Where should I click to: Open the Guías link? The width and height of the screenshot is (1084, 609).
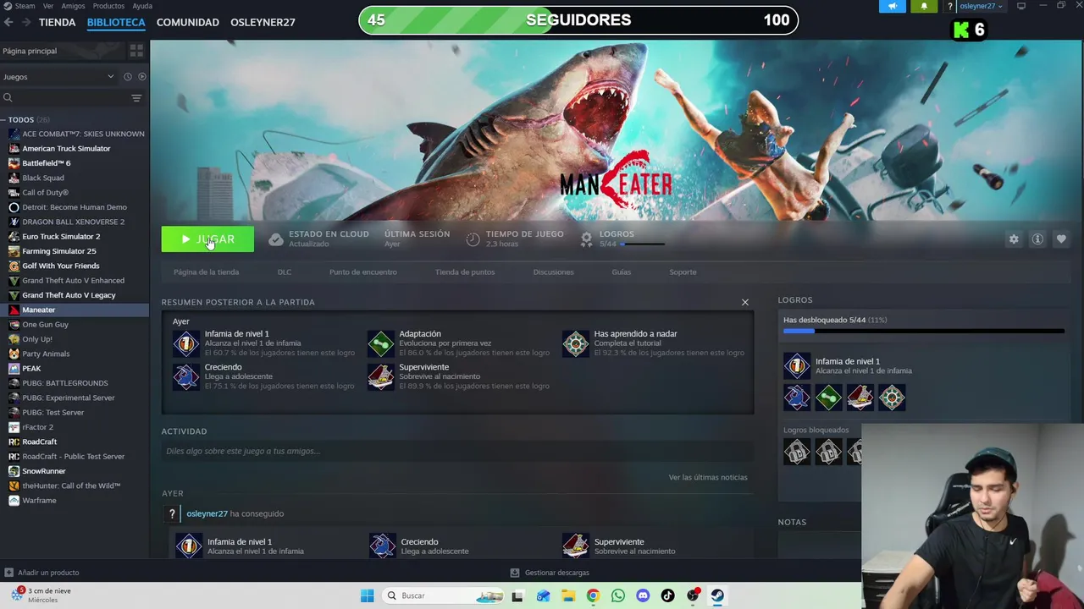[x=622, y=272]
